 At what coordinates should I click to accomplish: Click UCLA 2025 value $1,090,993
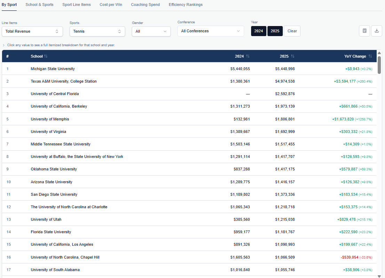tap(285, 244)
